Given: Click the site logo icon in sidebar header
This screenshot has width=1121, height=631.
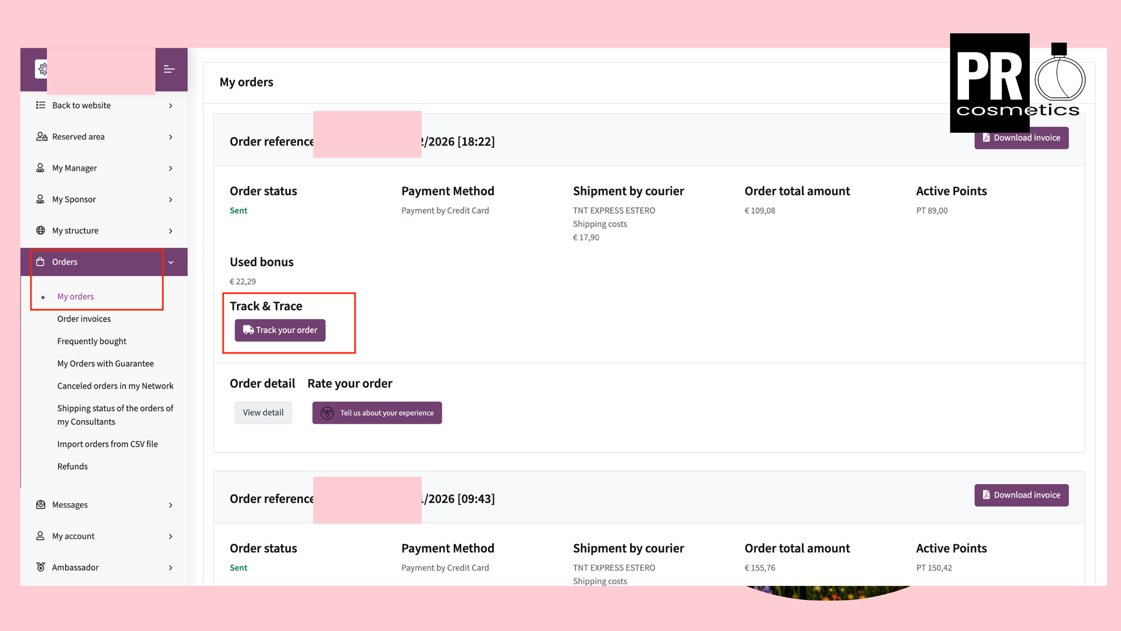Looking at the screenshot, I should 42,69.
